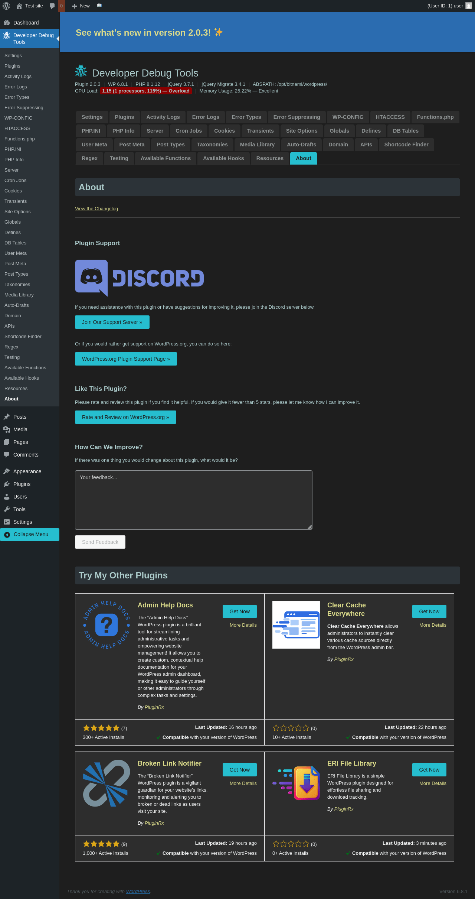This screenshot has height=899, width=475.
Task: Click the Users person icon
Action: point(7,497)
